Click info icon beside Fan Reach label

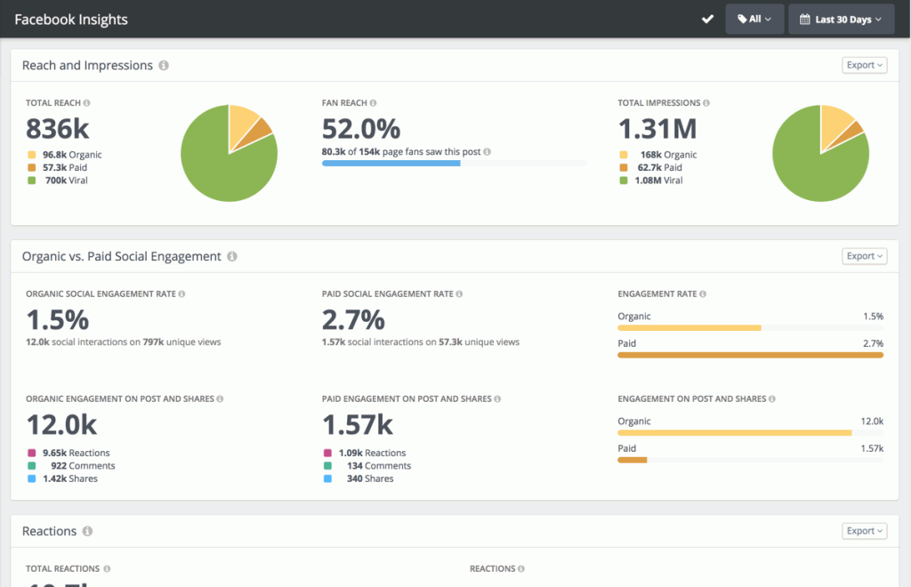click(x=373, y=103)
